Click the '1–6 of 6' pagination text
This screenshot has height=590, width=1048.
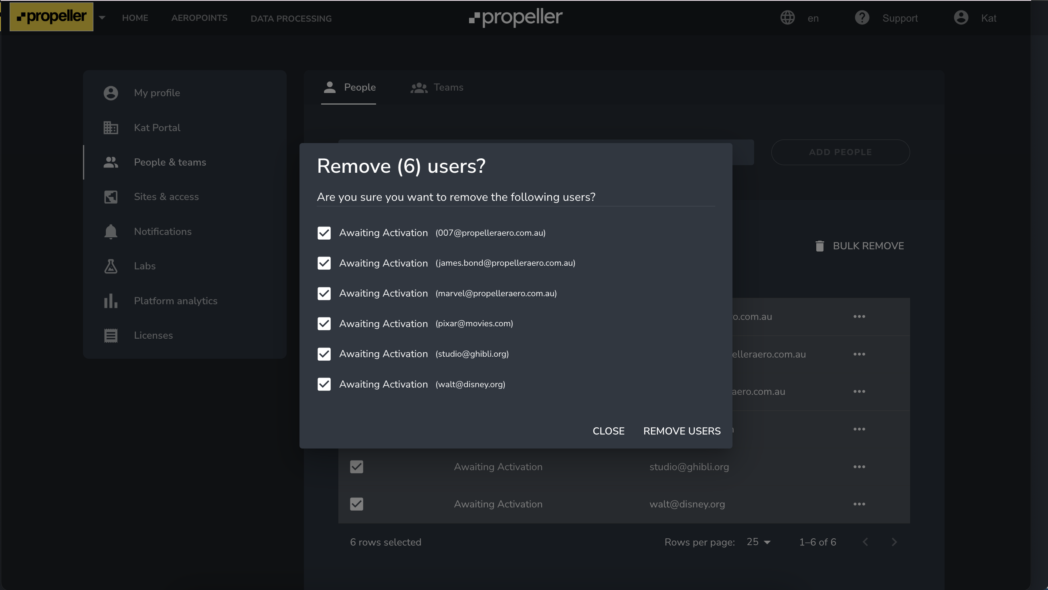click(817, 542)
